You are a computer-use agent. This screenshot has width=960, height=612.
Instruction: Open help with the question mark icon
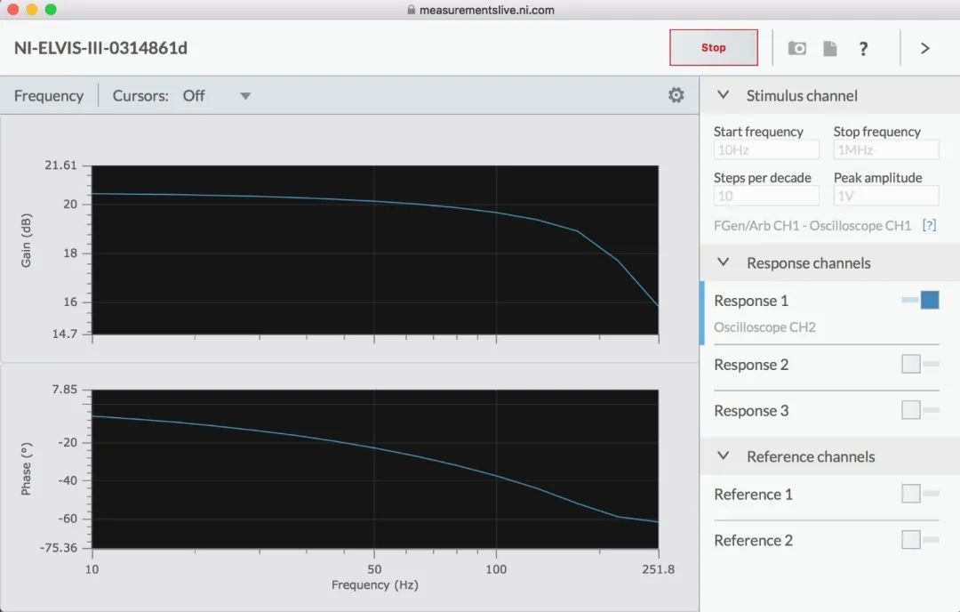863,48
